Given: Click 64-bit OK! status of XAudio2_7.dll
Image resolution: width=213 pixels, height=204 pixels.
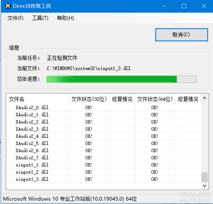Looking at the screenshot, I should (x=155, y=158).
